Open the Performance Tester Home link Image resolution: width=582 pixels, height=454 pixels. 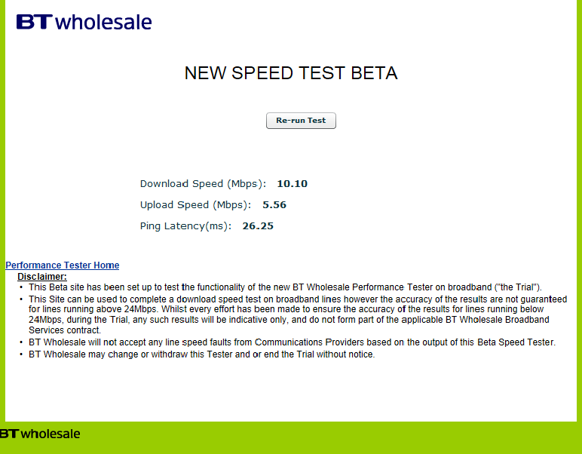(63, 265)
